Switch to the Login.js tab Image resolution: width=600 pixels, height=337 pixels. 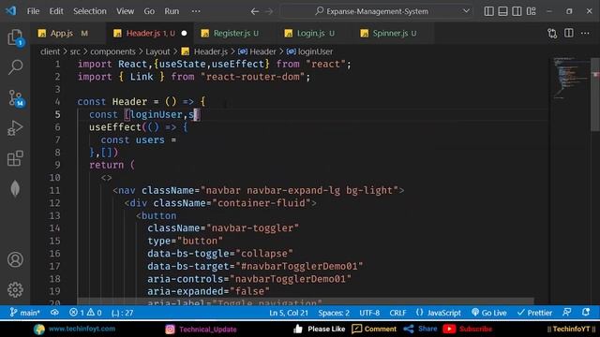point(310,34)
